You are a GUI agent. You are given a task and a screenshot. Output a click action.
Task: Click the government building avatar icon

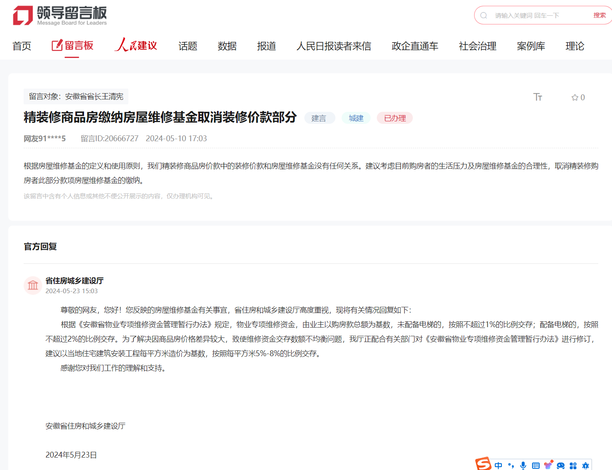(x=33, y=285)
